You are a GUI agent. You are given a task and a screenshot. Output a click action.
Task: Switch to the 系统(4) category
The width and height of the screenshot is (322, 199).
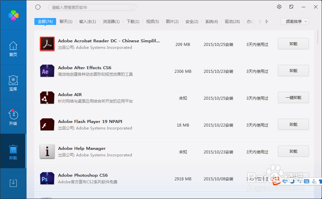(x=211, y=22)
